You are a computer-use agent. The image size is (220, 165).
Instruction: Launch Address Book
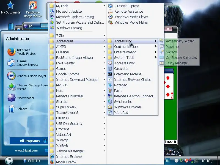pyautogui.click(x=132, y=63)
